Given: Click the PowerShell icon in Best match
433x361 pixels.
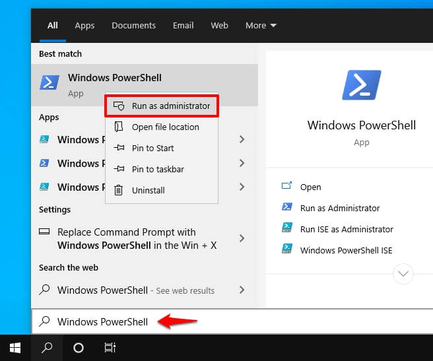Looking at the screenshot, I should point(50,82).
